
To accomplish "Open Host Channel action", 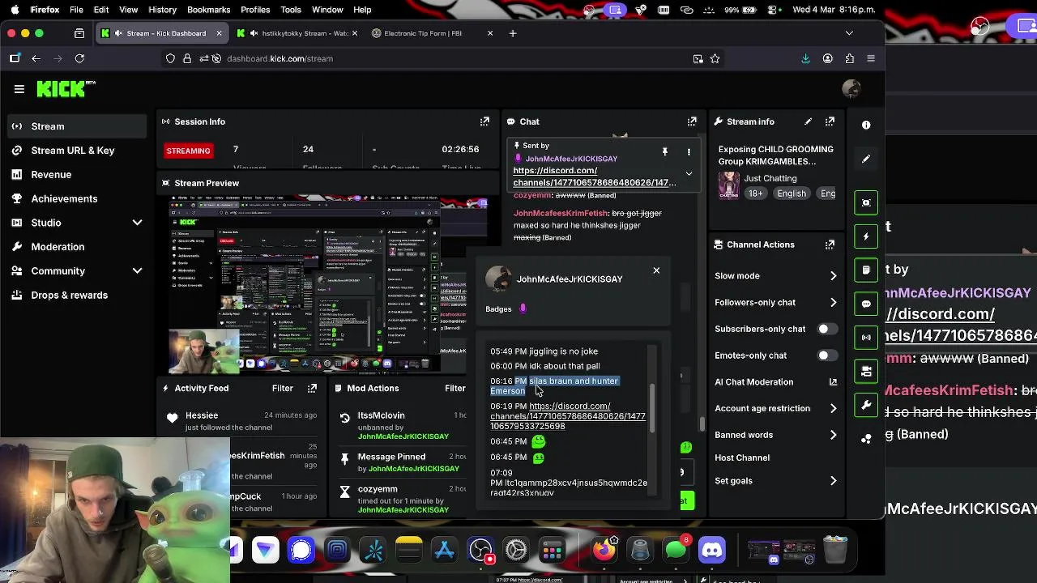I will 742,458.
